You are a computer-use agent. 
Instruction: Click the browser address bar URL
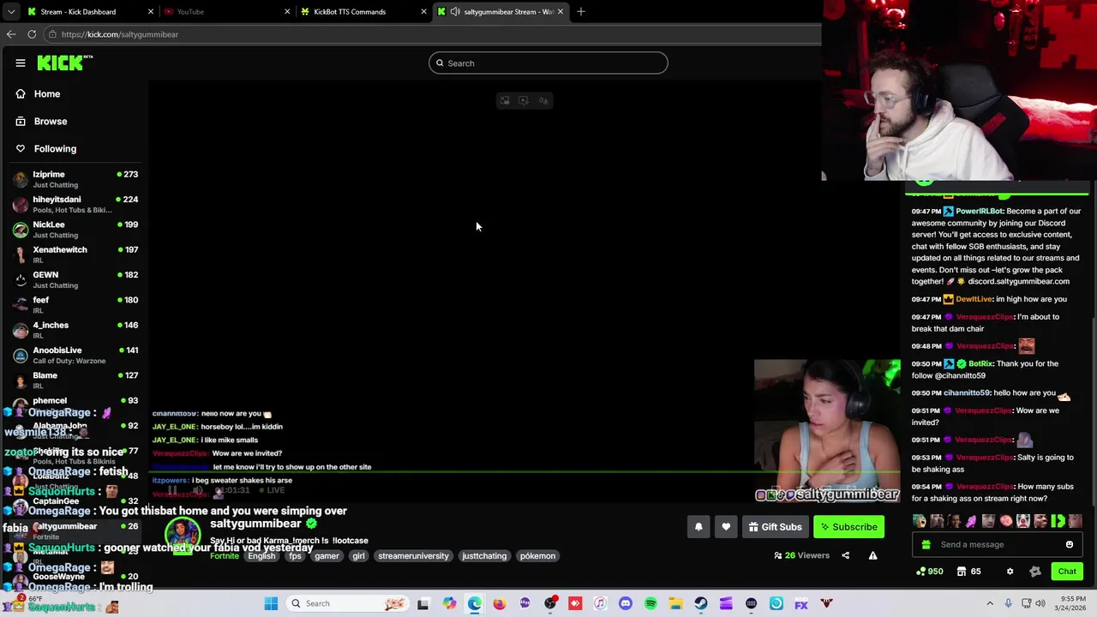pos(120,34)
